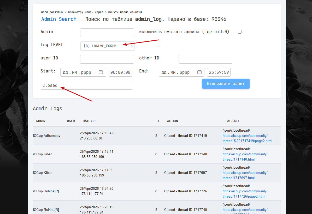Open the Start date calendar picker icon
Image resolution: width=312 pixels, height=214 pixels.
101,72
